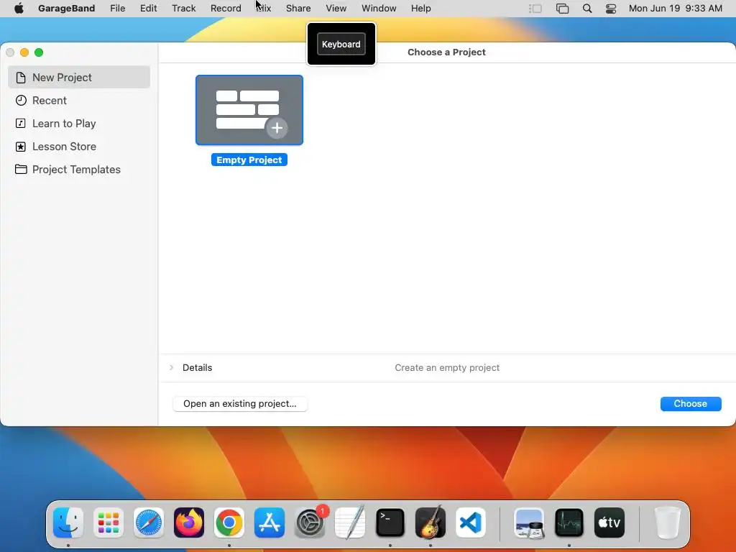The width and height of the screenshot is (736, 552).
Task: Launch Safari from the Dock
Action: tap(149, 523)
